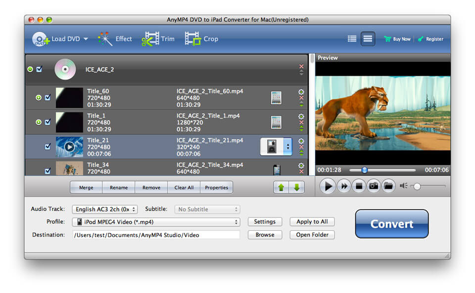The image size is (475, 293).
Task: Click the iPhone profile icon for Title_34
Action: pyautogui.click(x=277, y=170)
